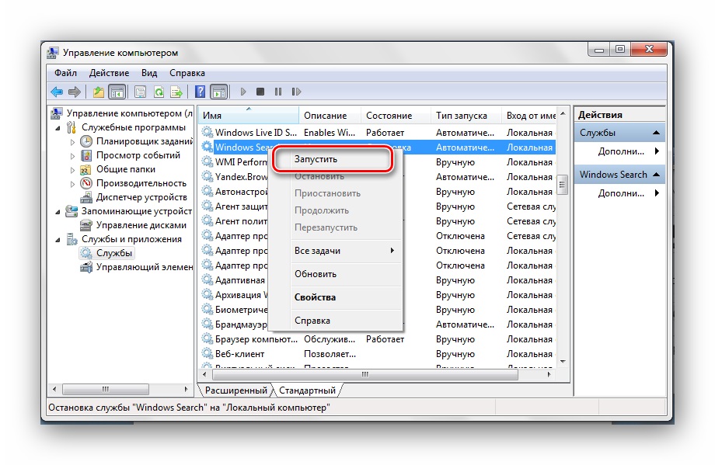Open the Действие menu
715x465 pixels.
(x=109, y=73)
